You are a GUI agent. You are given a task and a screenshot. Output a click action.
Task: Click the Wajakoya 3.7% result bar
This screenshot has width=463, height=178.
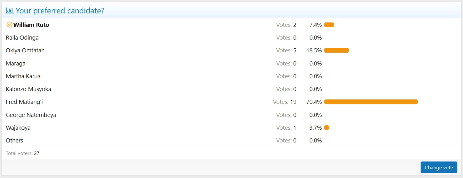coord(326,128)
